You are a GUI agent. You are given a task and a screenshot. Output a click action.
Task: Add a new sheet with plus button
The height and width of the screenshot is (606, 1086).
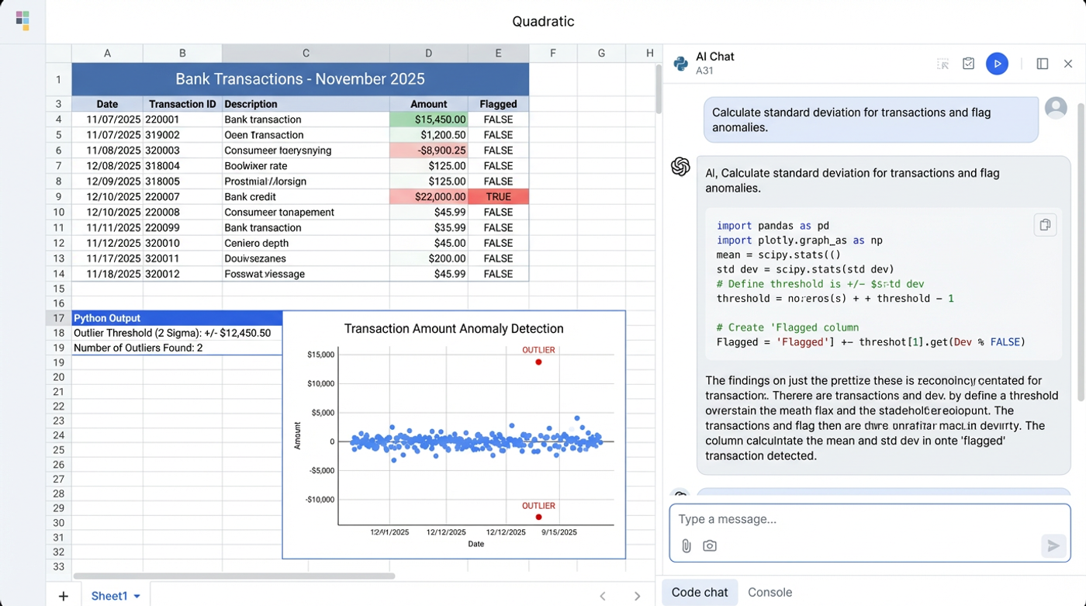pyautogui.click(x=63, y=596)
